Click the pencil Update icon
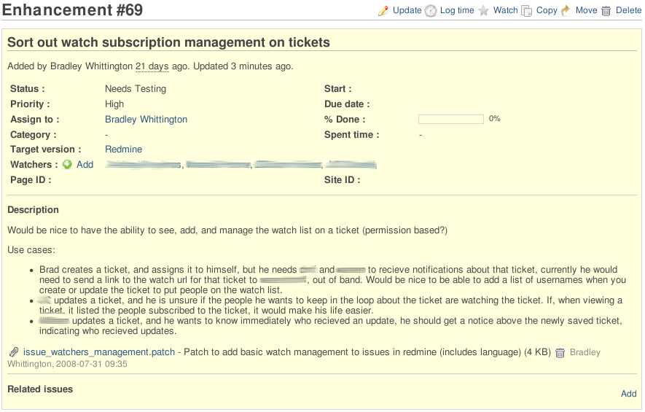645x412 pixels. [383, 11]
